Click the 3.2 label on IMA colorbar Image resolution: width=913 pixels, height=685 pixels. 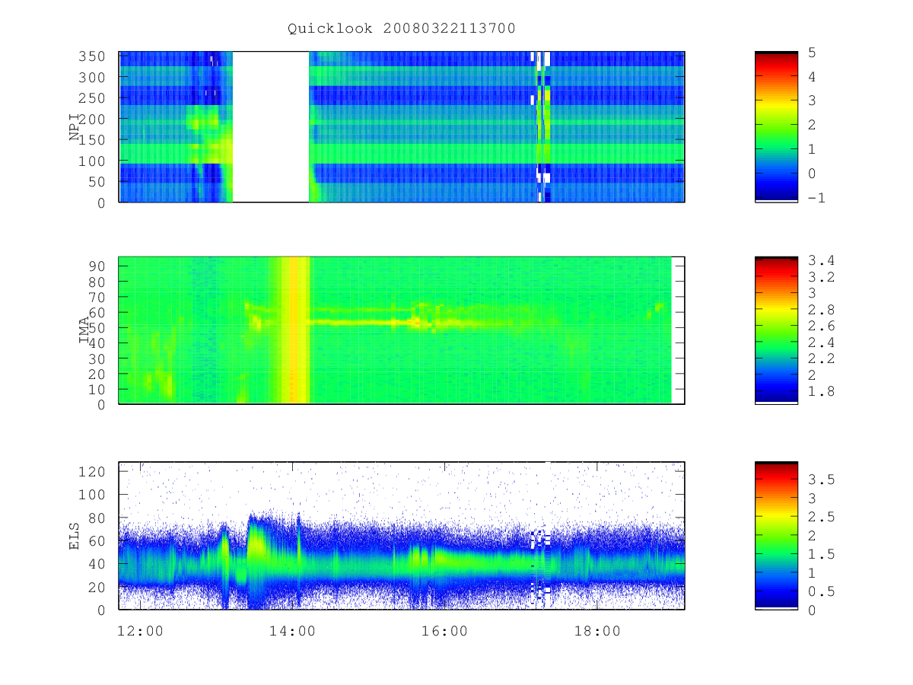click(821, 277)
